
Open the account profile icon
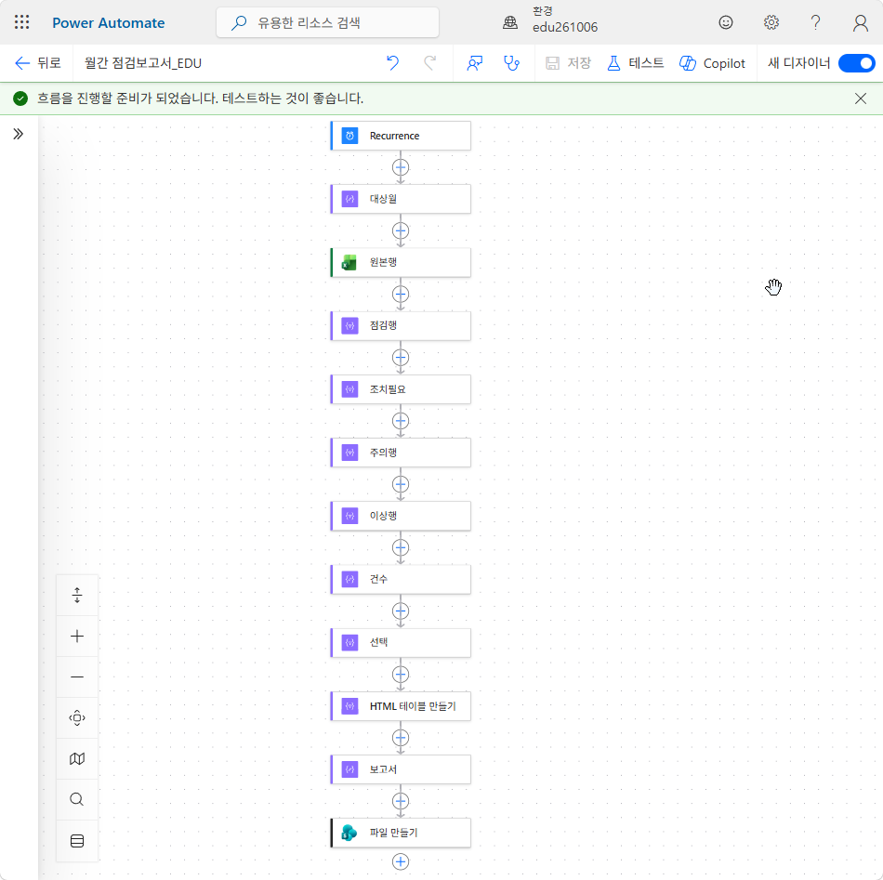click(x=860, y=23)
